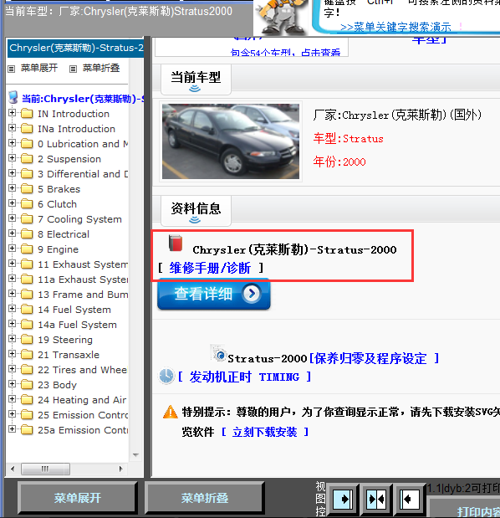500x518 pixels.
Task: Click the 14a Fuel System folder icon
Action: (x=27, y=325)
